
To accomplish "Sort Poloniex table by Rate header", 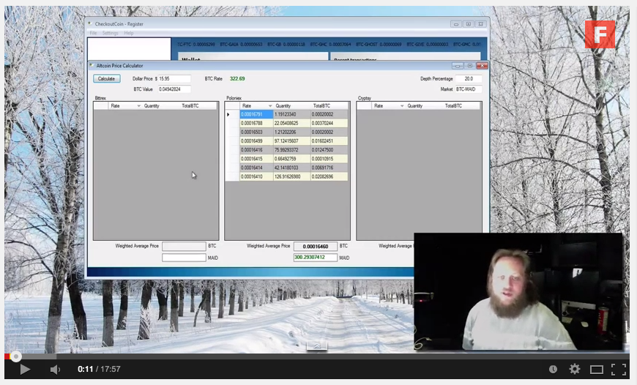I will click(x=256, y=105).
